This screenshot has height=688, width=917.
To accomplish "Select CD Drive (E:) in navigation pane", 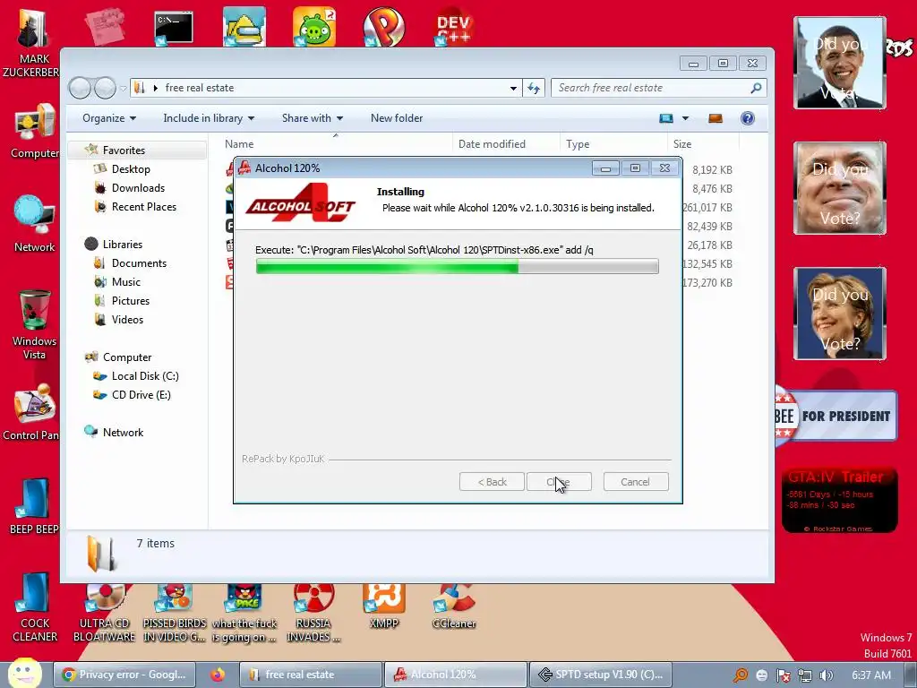I will point(141,395).
